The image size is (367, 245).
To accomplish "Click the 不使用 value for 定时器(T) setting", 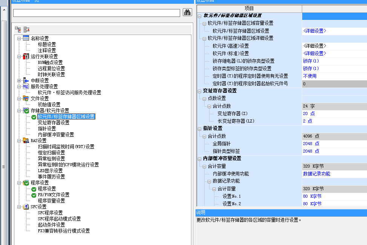I will pyautogui.click(x=310, y=76).
